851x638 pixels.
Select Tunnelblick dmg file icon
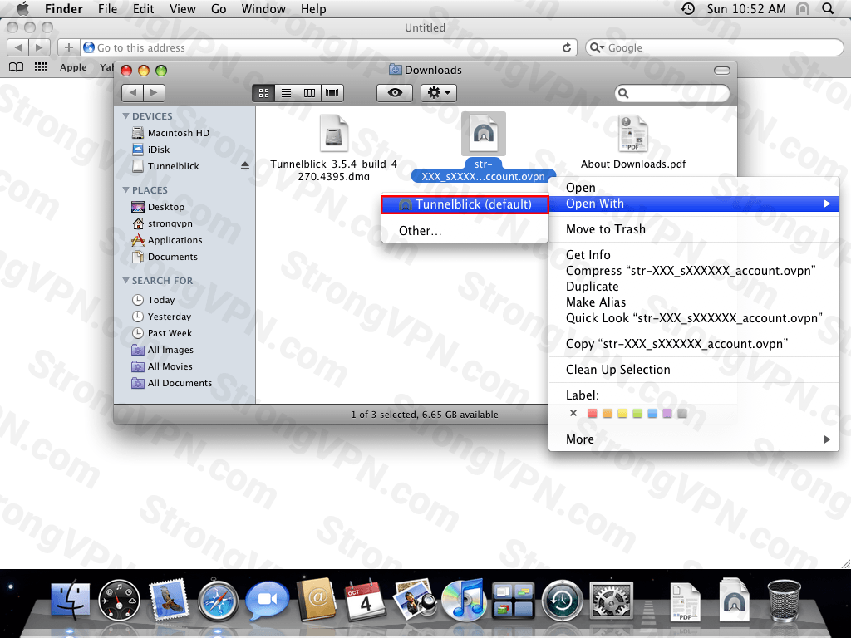[334, 133]
